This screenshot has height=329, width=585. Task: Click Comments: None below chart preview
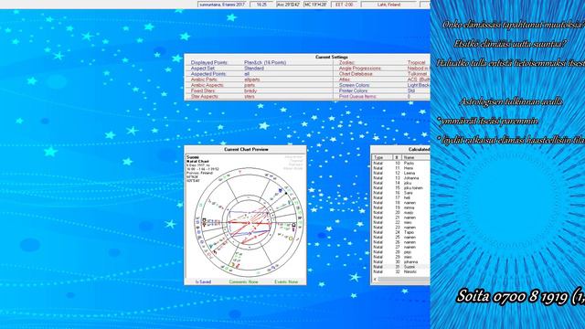tap(244, 281)
